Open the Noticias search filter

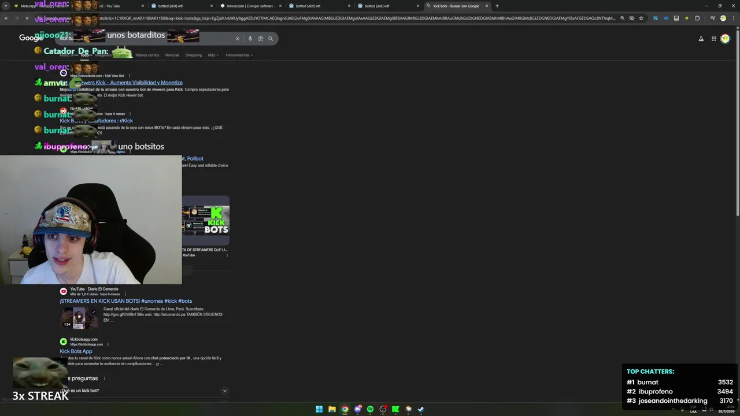(172, 55)
